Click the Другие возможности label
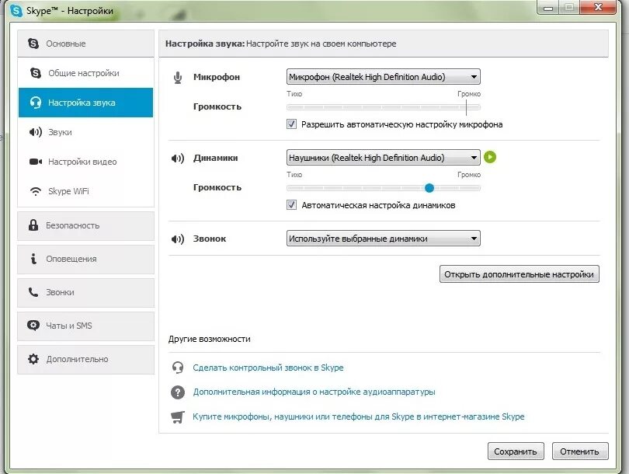629x474 pixels. [210, 339]
